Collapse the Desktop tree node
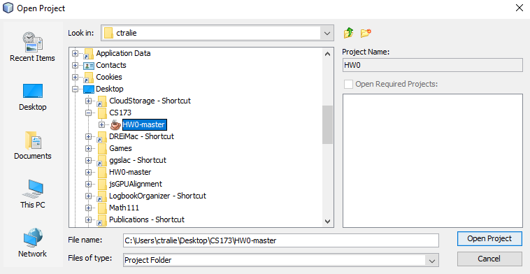The image size is (530, 274). tap(75, 89)
